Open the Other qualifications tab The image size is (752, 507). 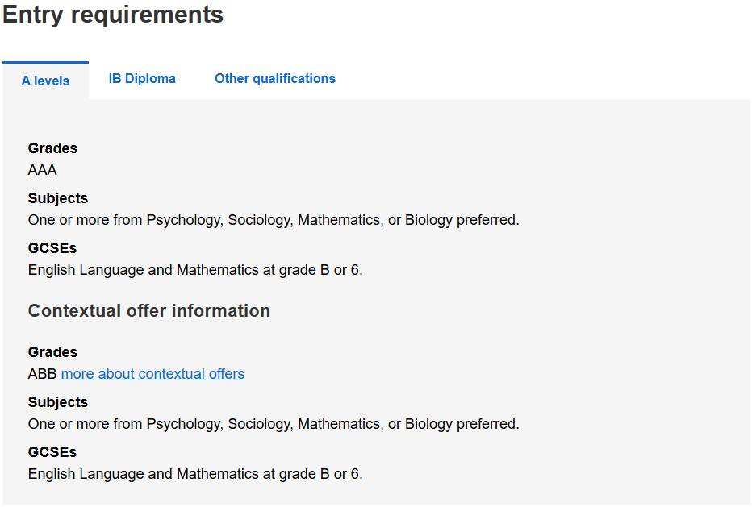click(274, 79)
